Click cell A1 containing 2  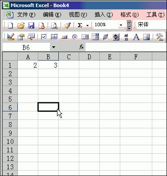point(28,65)
